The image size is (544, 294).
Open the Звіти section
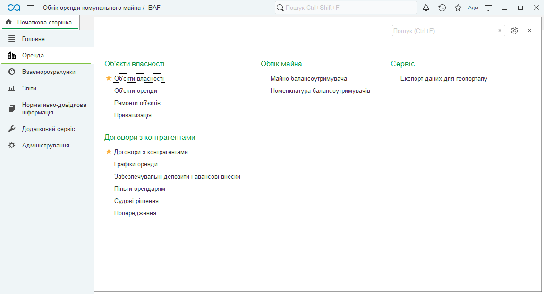click(29, 88)
